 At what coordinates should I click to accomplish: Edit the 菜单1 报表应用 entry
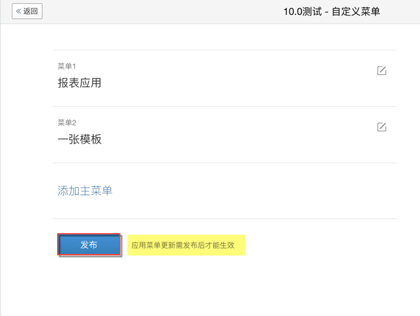(381, 71)
